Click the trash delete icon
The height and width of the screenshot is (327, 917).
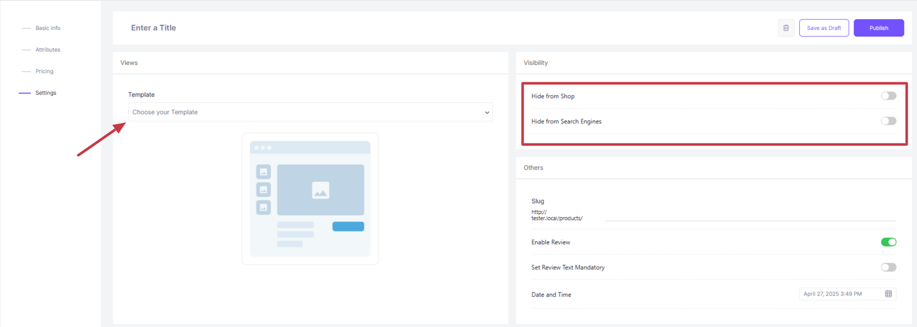[786, 28]
